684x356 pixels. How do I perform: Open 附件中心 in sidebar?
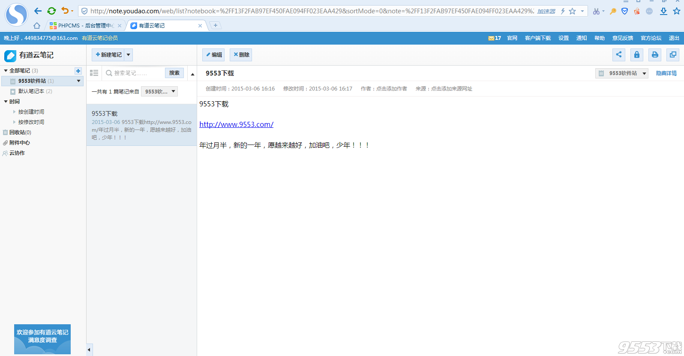pos(19,143)
